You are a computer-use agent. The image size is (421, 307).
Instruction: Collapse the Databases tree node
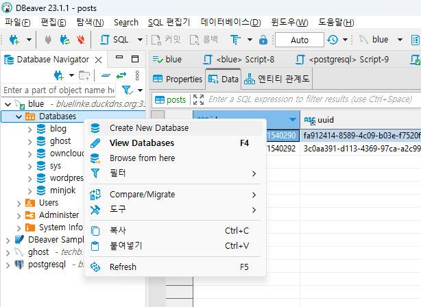(19, 116)
